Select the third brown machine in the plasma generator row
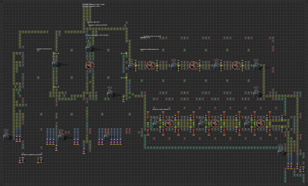Viewport: 308px width, 186px height. [236, 66]
